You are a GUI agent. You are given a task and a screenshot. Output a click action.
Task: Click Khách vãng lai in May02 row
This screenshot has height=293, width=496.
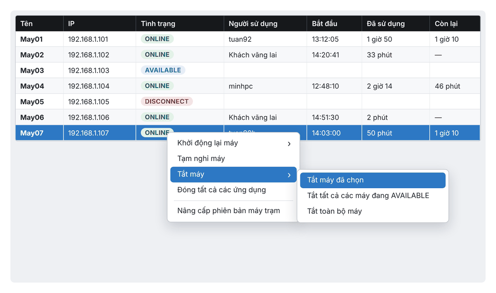253,55
